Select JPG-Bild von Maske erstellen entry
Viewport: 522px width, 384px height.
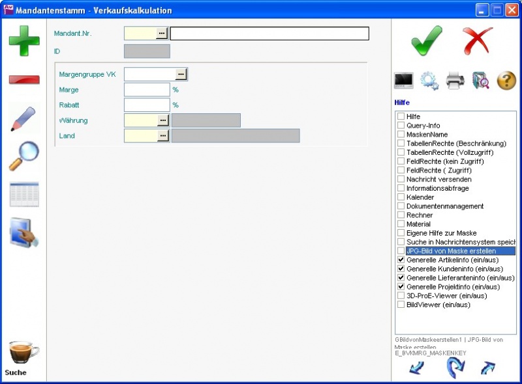451,251
